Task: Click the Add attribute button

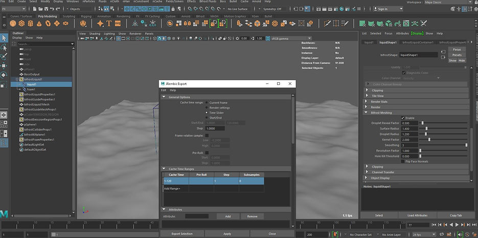Action: [227, 217]
